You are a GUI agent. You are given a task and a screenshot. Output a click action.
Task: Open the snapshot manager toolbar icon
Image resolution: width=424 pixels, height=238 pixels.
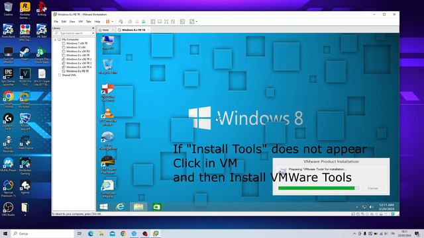click(x=144, y=22)
